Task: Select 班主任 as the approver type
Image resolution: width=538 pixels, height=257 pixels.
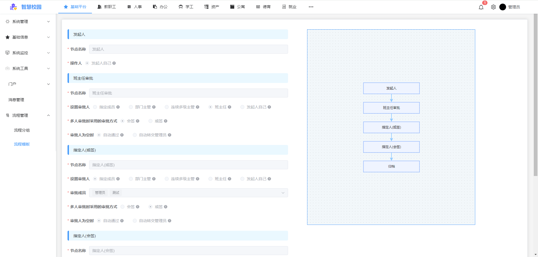Action: [210, 107]
